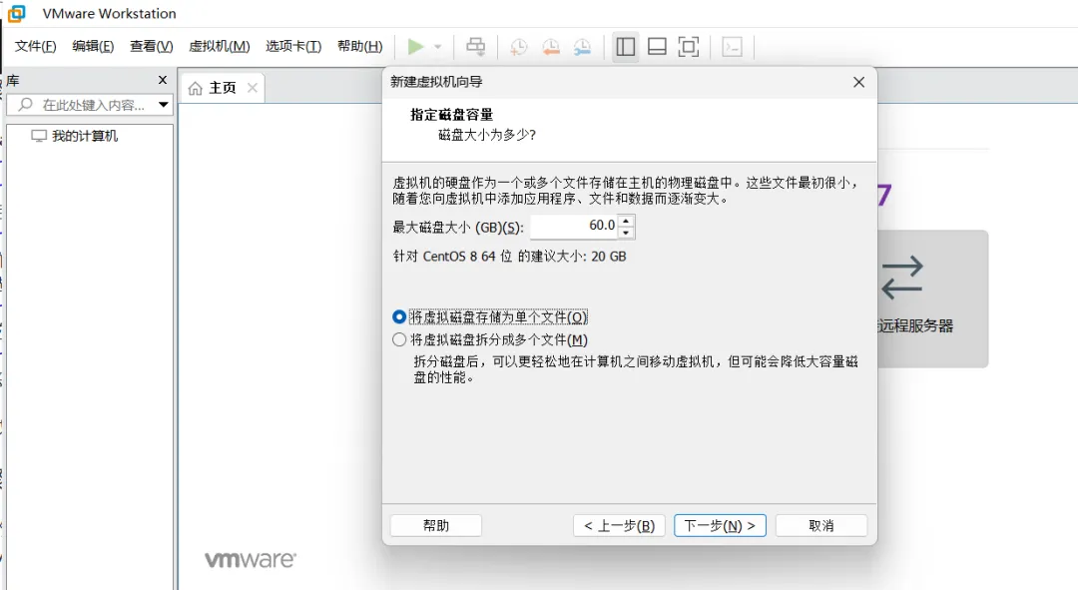Decrease disk size with down stepper arrow

(x=626, y=234)
